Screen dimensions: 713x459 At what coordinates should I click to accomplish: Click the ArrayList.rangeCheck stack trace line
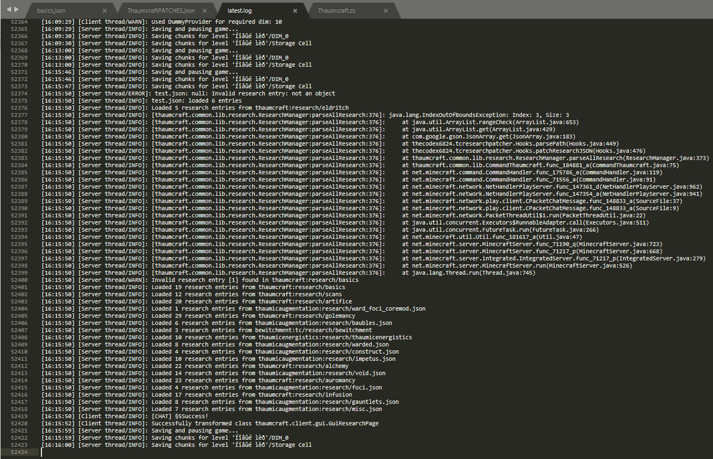pyautogui.click(x=310, y=122)
